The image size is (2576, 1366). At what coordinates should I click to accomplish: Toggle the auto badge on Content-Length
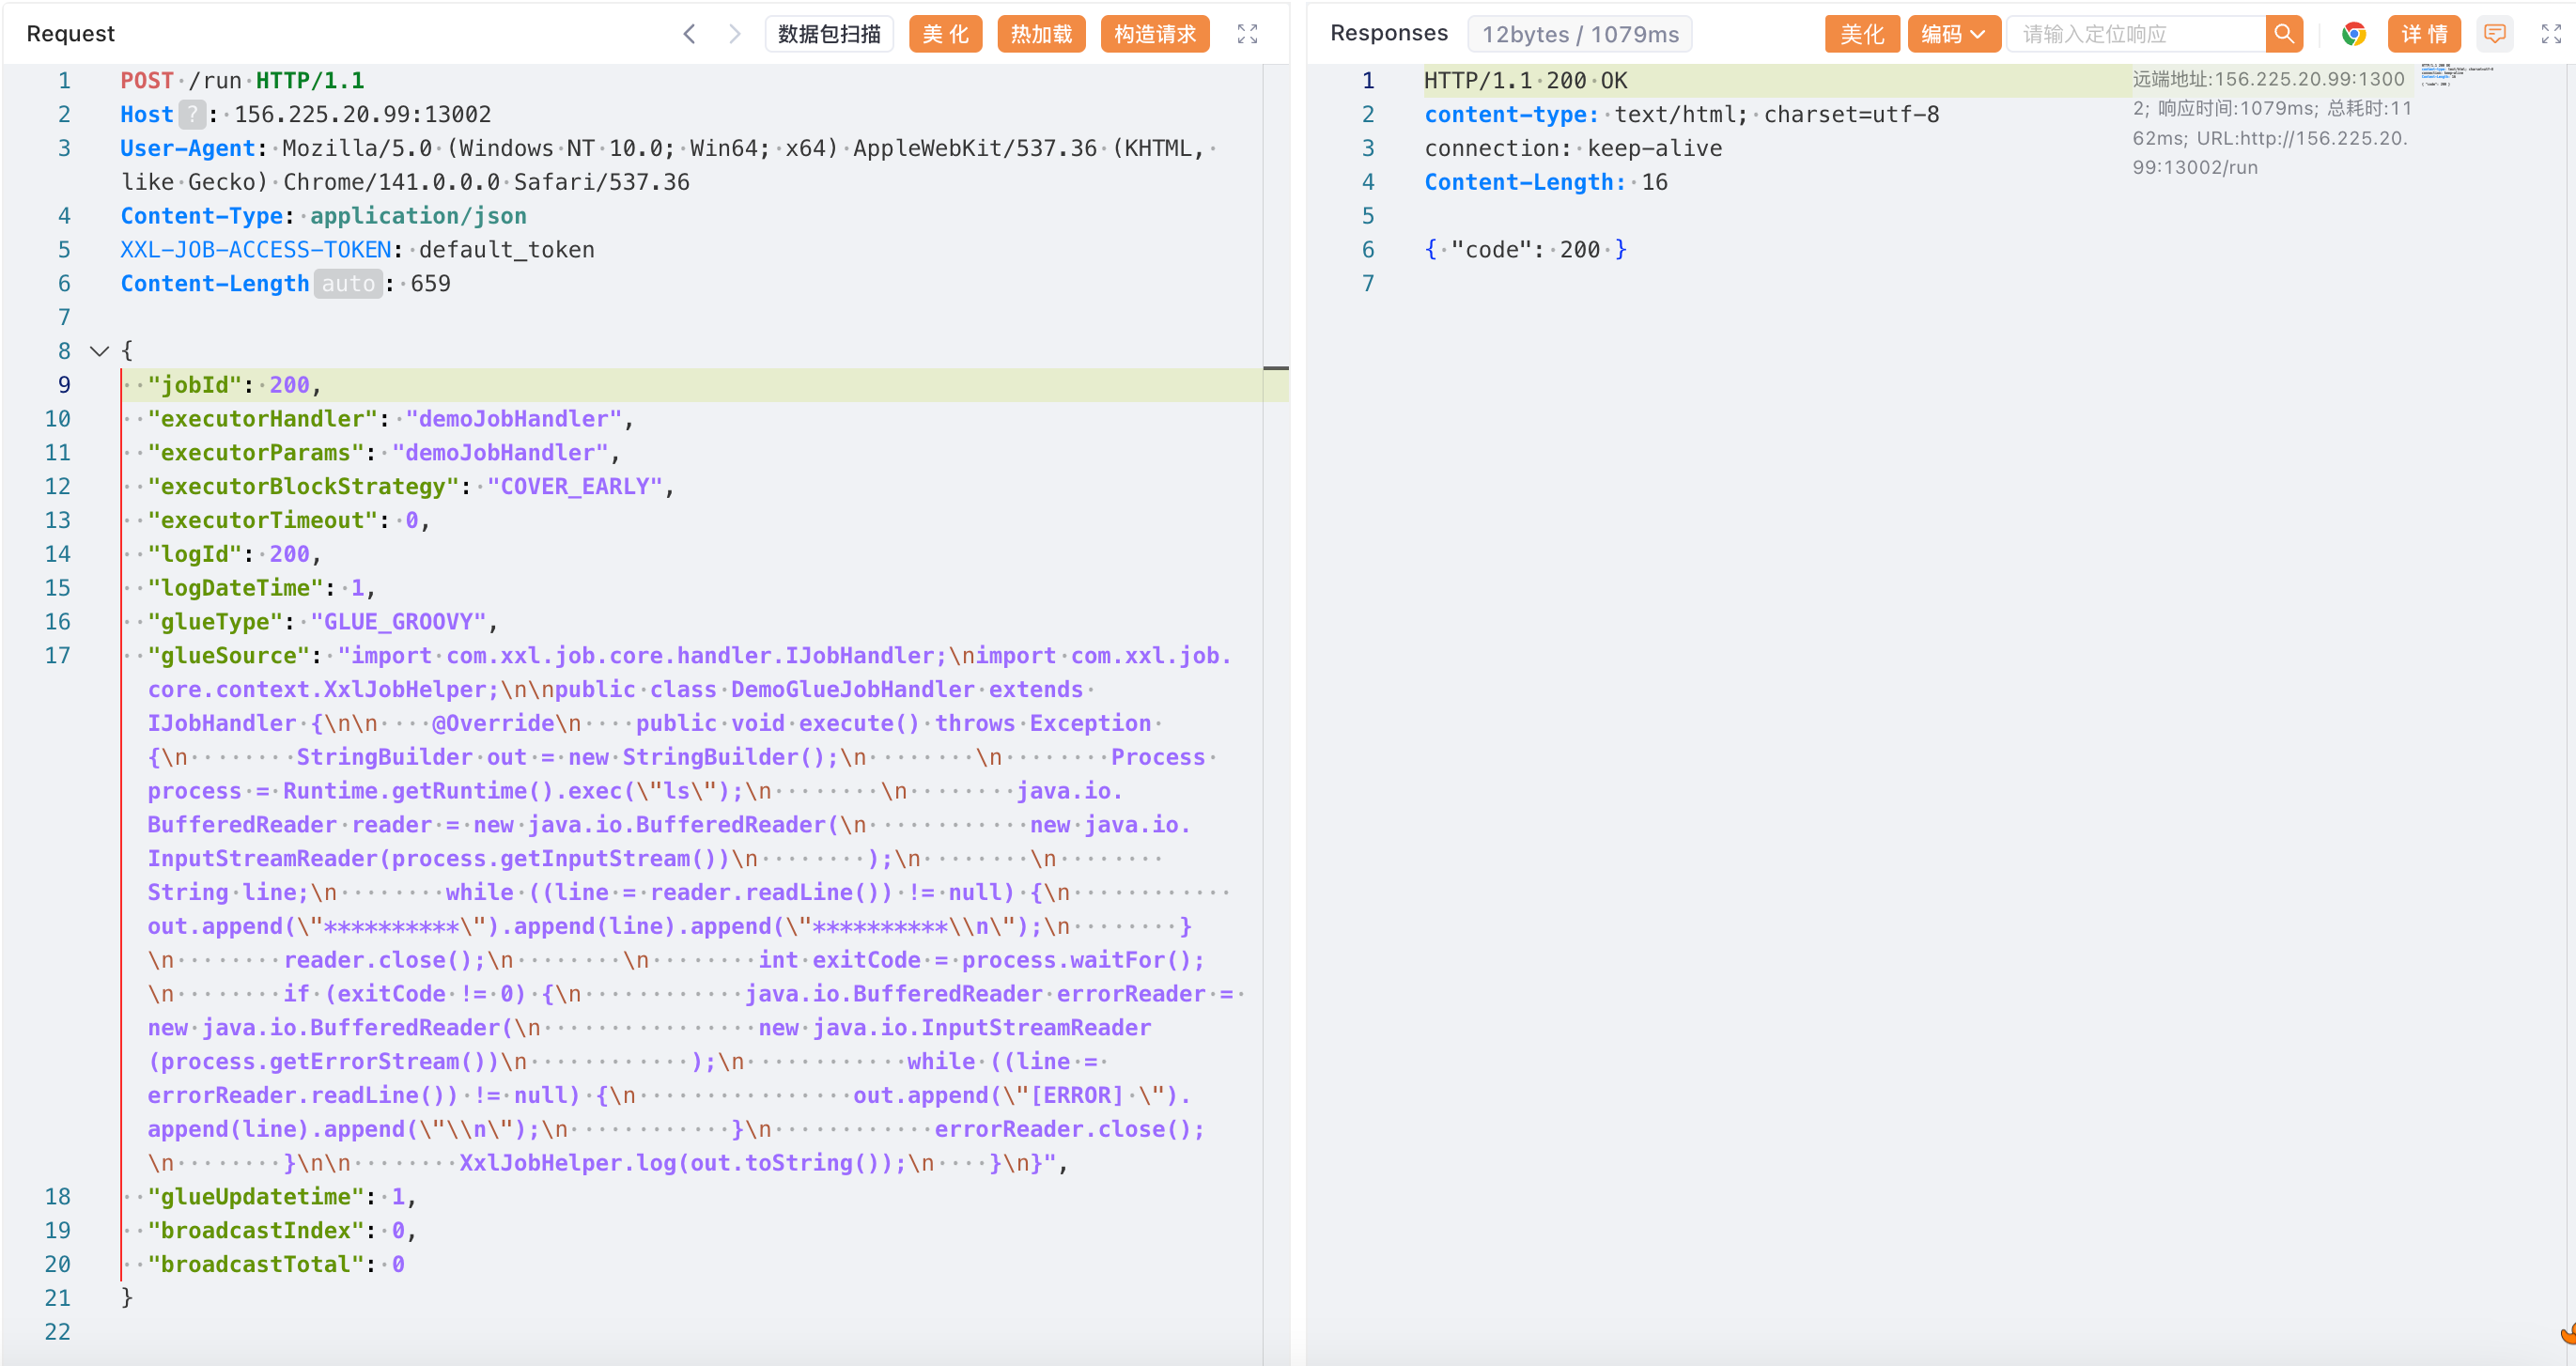(x=348, y=284)
